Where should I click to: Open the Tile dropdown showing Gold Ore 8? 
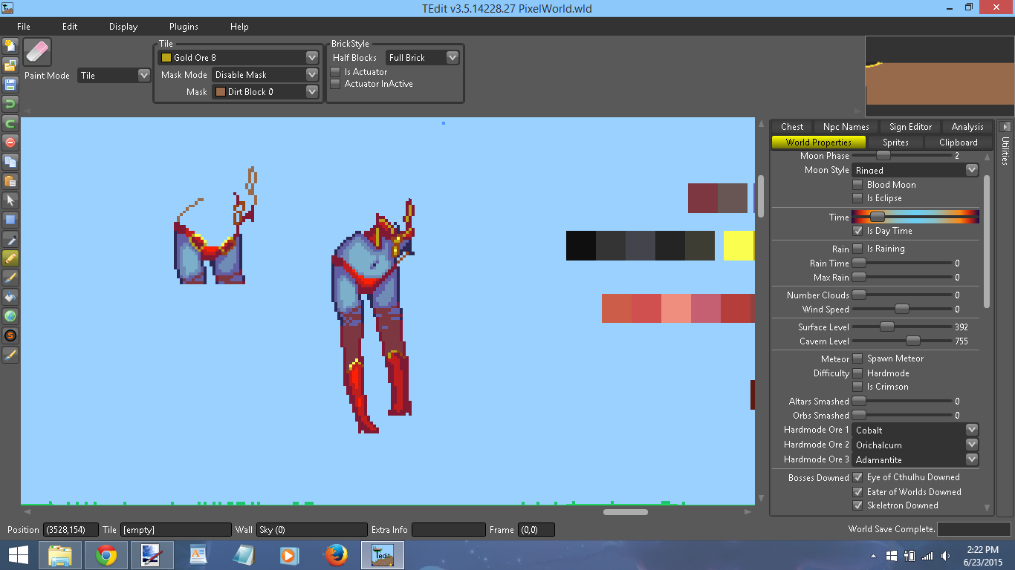point(239,57)
